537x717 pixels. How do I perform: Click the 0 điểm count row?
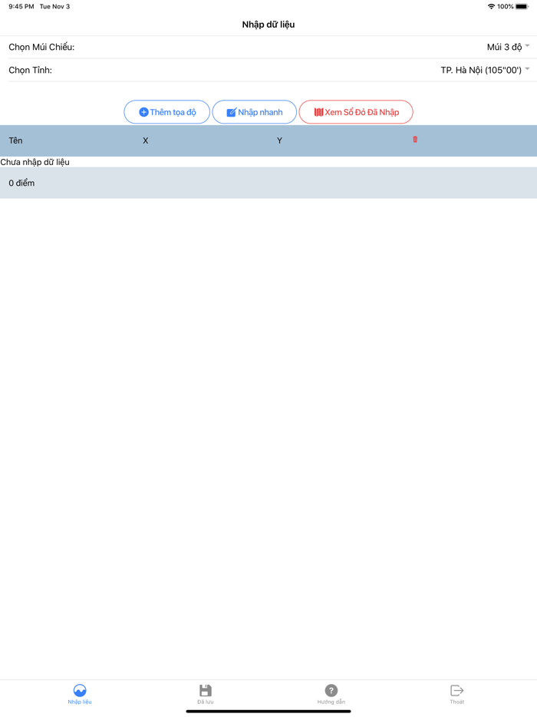pyautogui.click(x=268, y=183)
